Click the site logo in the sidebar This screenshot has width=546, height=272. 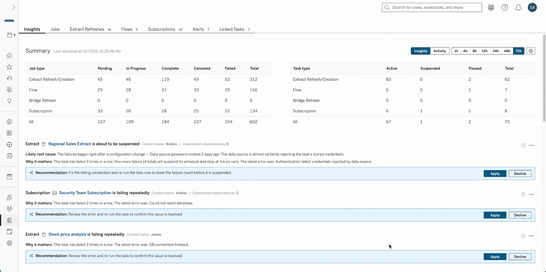[x=9, y=21]
